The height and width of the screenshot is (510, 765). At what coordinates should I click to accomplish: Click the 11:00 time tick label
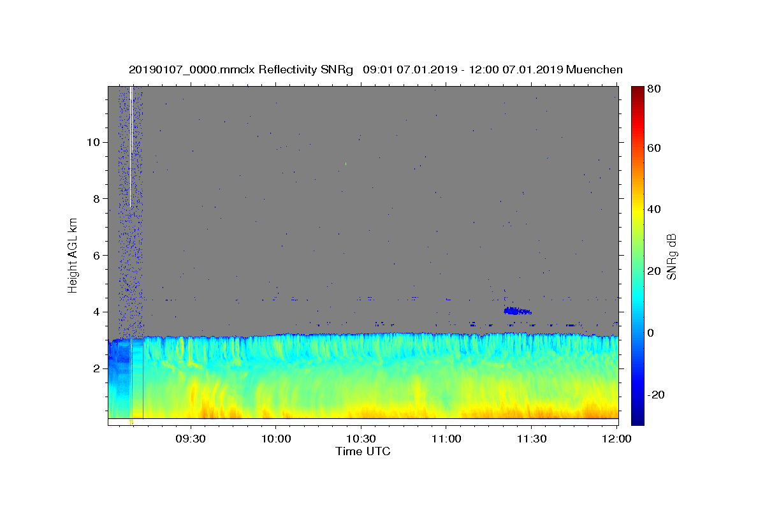coord(446,439)
